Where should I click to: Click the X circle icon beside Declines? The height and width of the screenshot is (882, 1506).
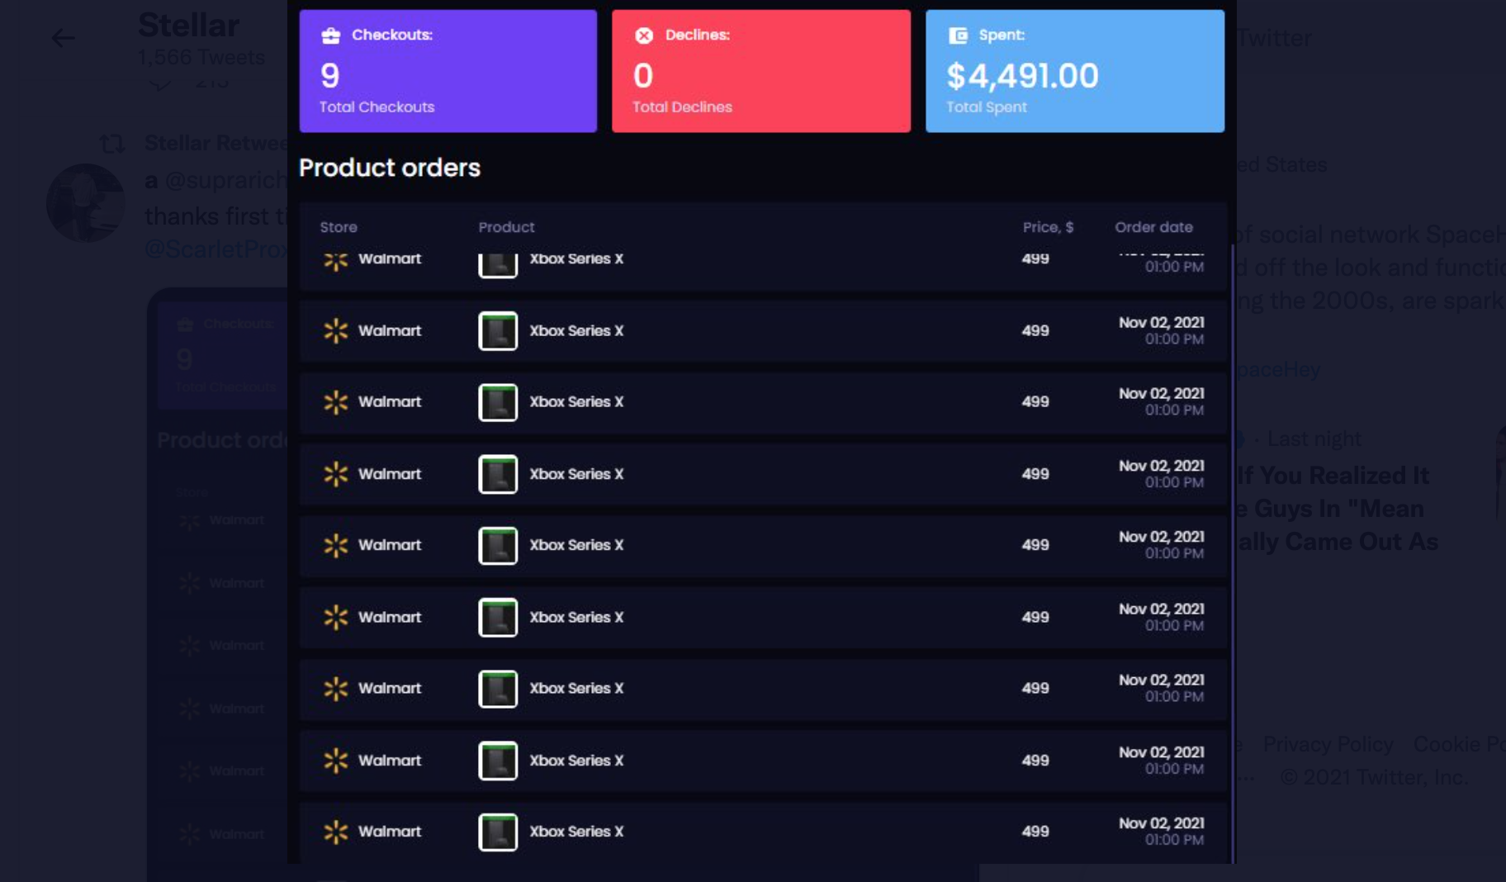(644, 36)
